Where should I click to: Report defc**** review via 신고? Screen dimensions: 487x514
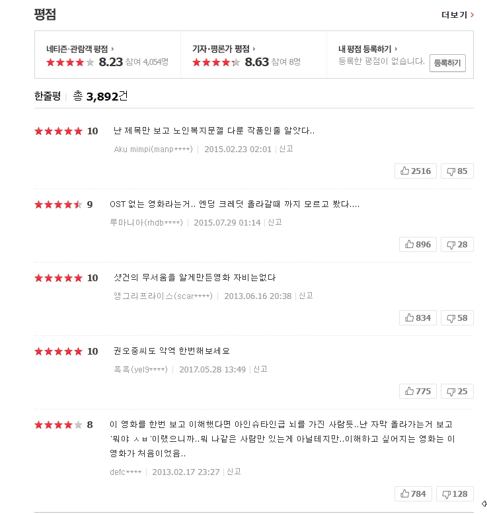coord(234,472)
